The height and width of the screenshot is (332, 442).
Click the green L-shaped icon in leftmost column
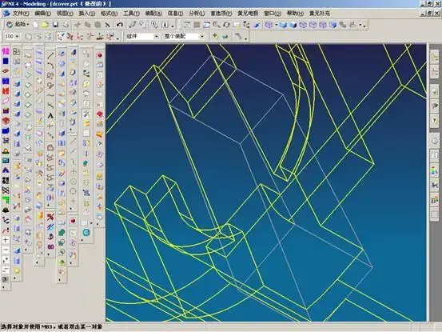coord(6,200)
